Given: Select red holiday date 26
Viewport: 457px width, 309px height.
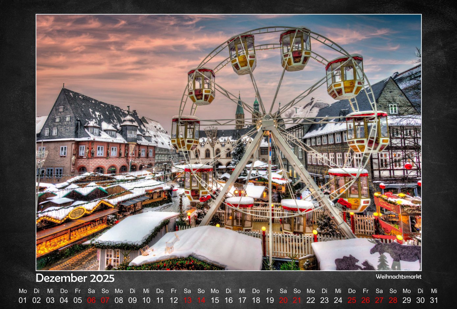Looking at the screenshot, I should 366,300.
